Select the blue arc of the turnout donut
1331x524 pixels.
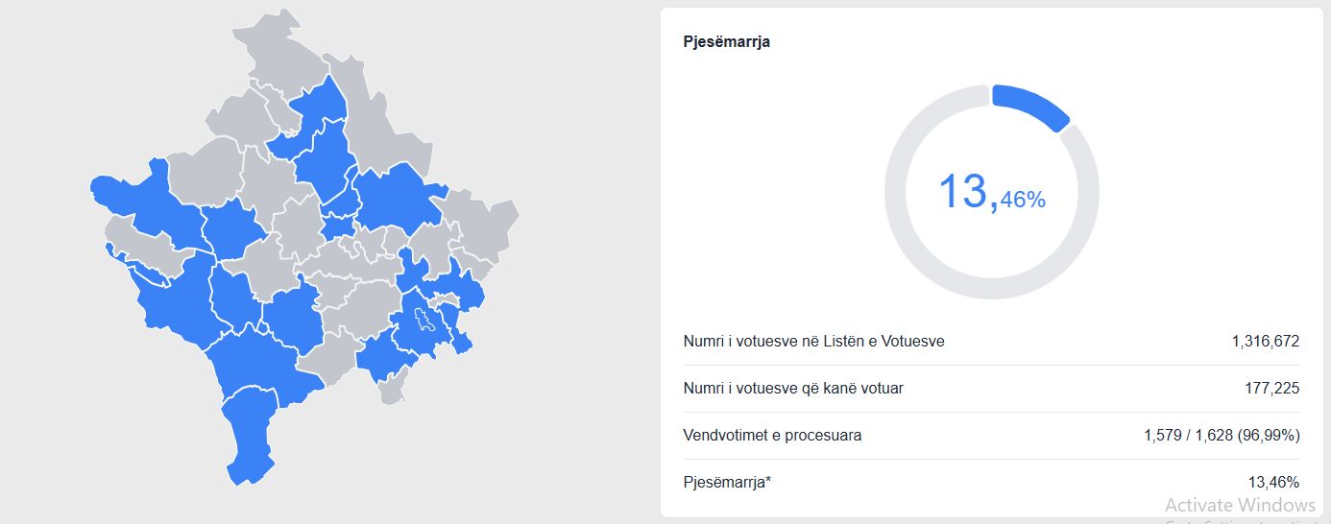tap(1033, 105)
